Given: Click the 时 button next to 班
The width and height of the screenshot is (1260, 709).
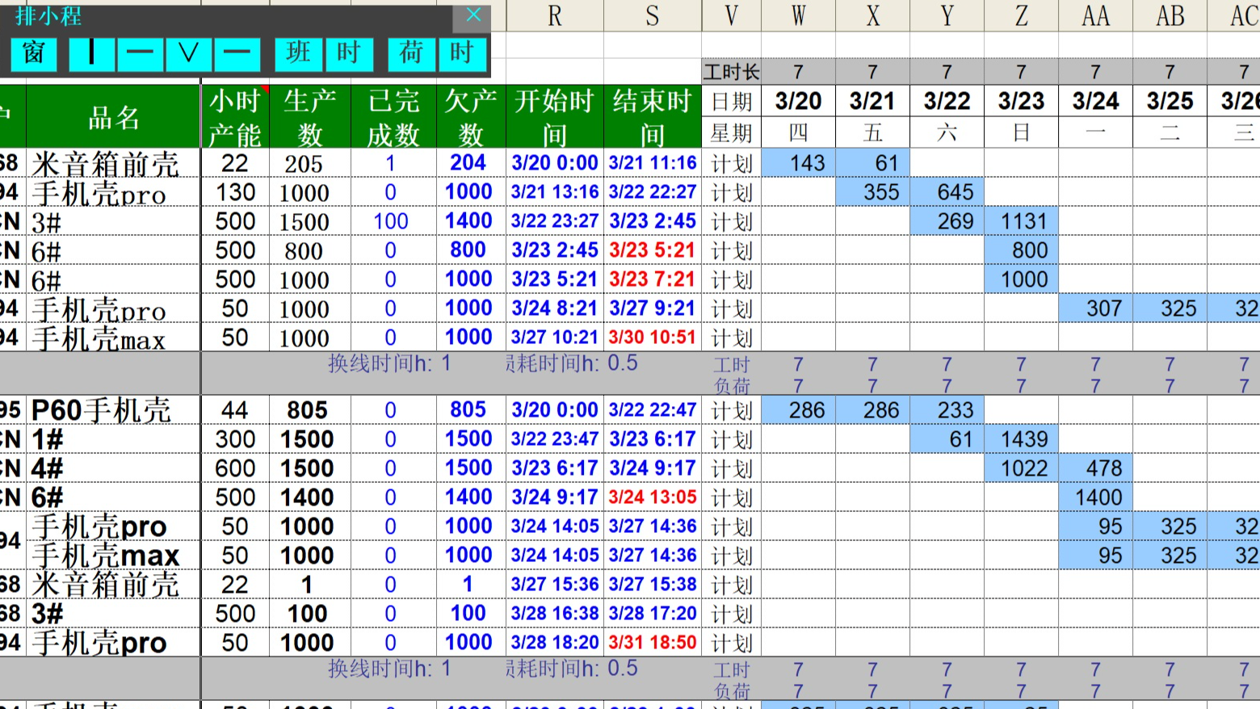Looking at the screenshot, I should click(349, 54).
